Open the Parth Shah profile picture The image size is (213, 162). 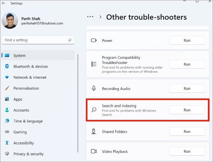[10, 20]
